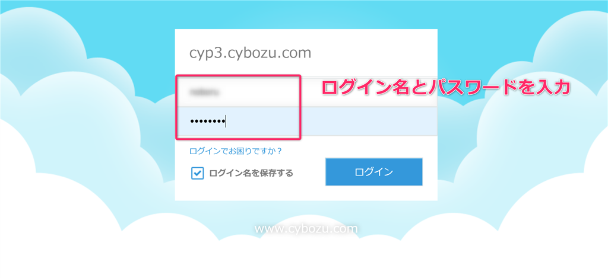Screen dimensions: 608x278
Task: Focus the login name input field
Action: [x=306, y=92]
